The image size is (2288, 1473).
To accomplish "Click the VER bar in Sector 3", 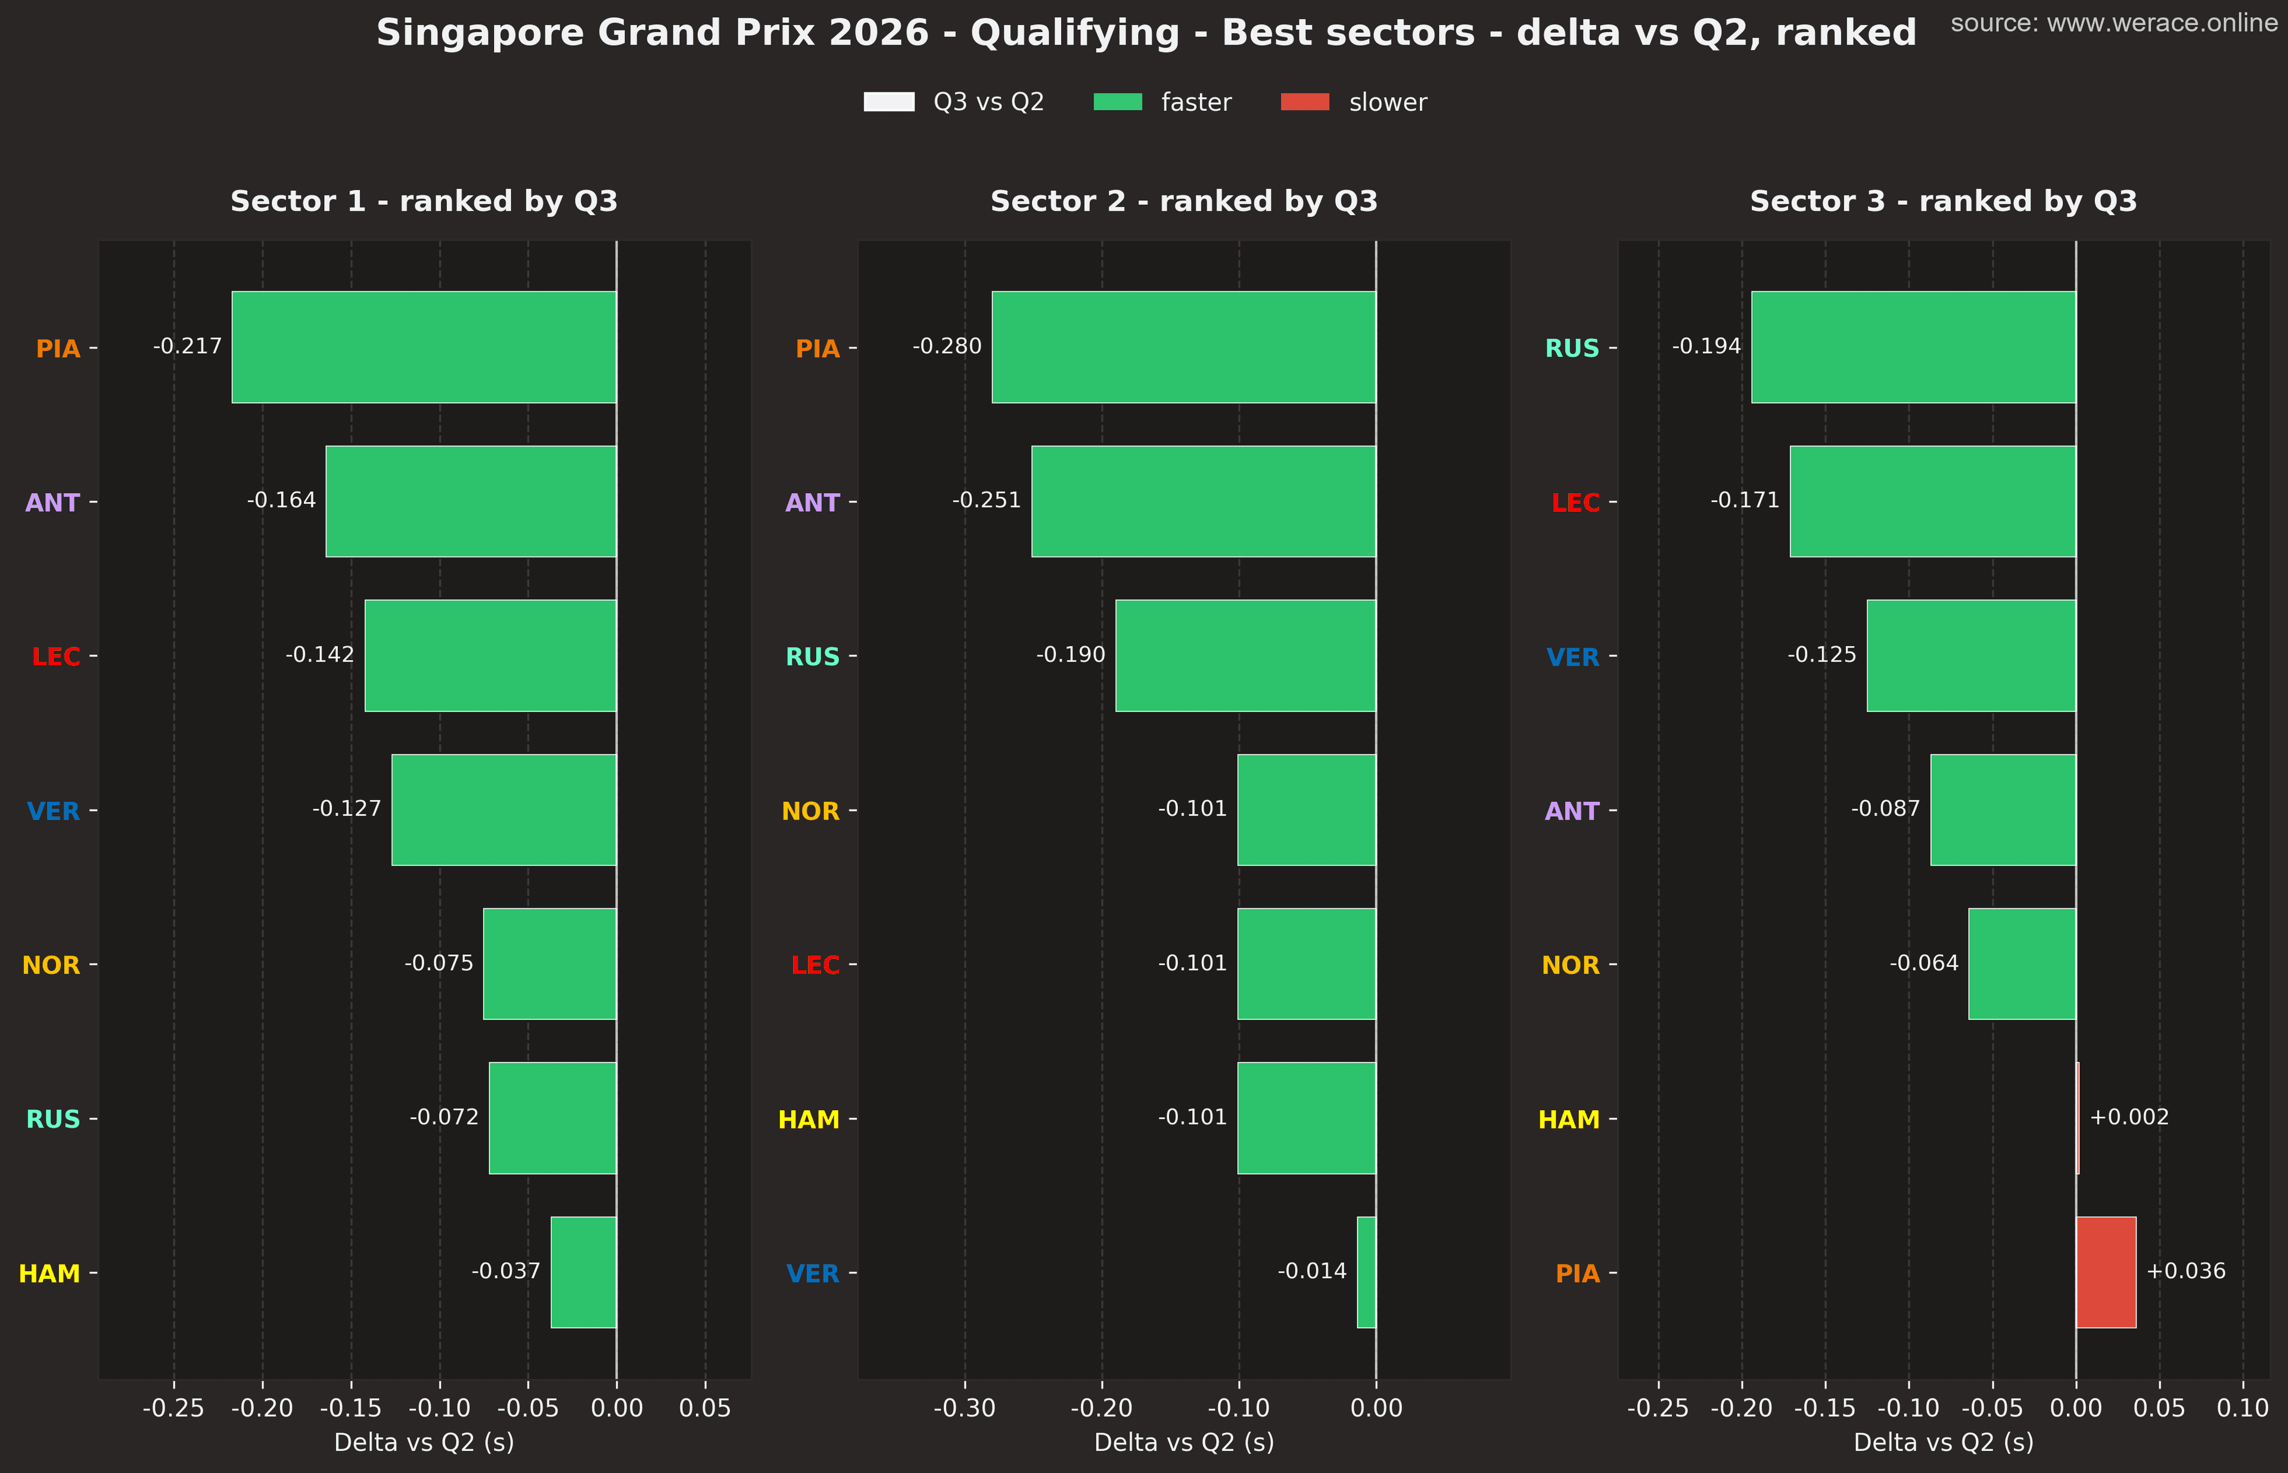I will coord(1972,655).
